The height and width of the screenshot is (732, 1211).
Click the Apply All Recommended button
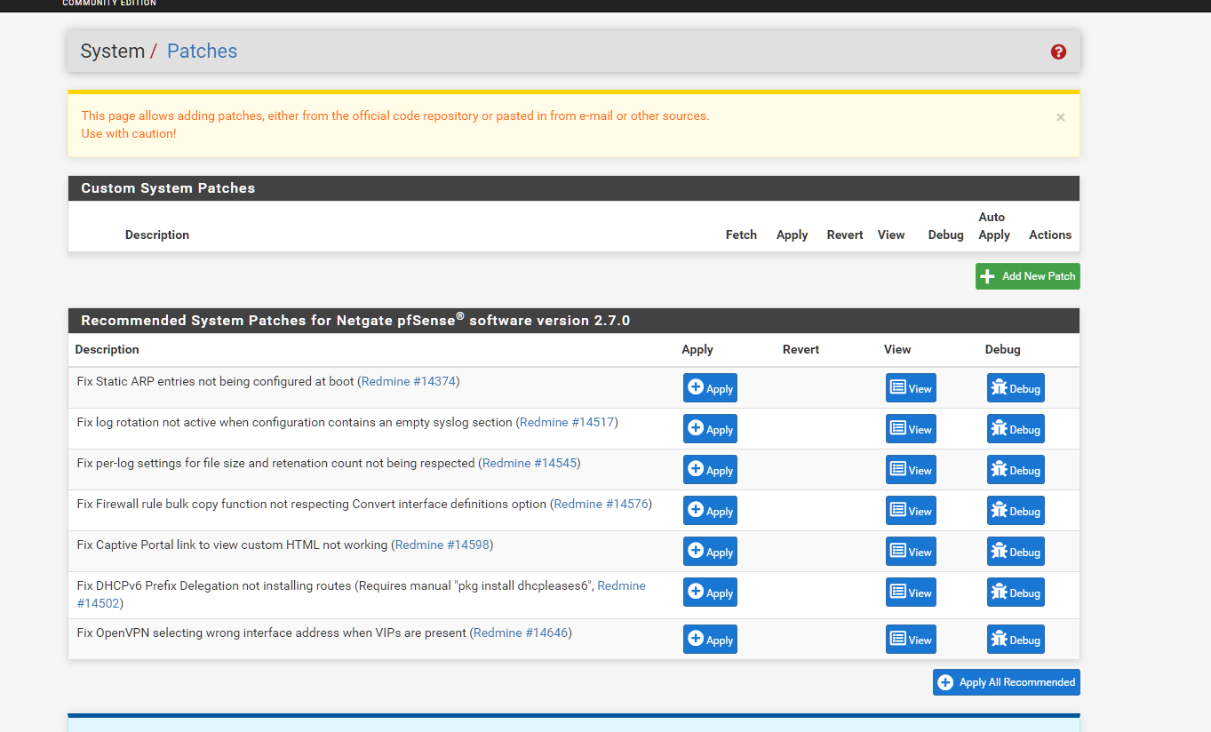1007,682
